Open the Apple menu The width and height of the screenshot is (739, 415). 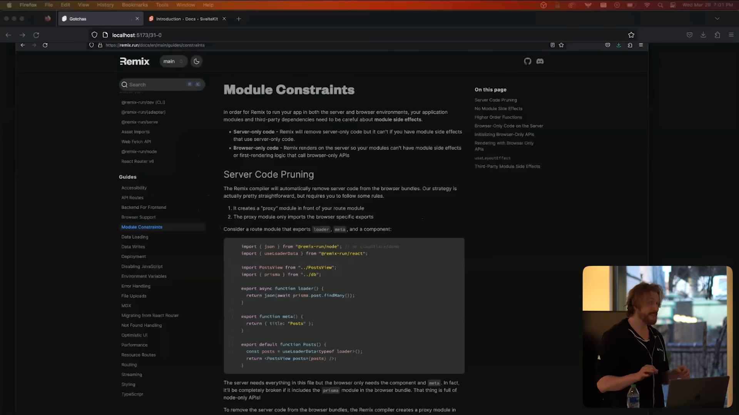click(x=9, y=5)
